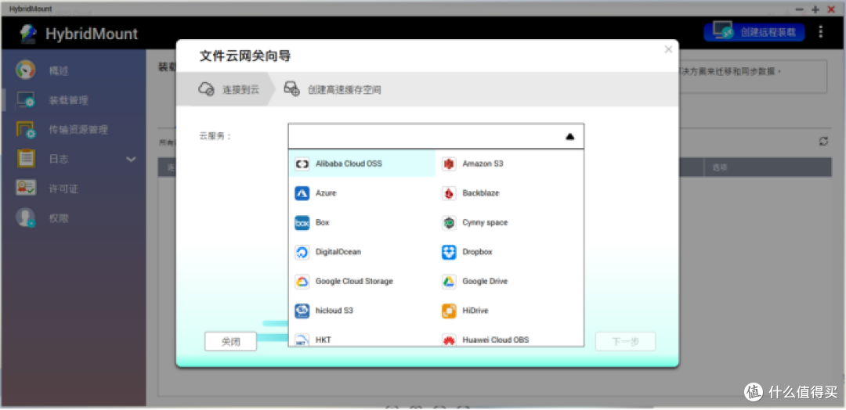Click the 创建高速缓存空间 step icon

tap(292, 89)
